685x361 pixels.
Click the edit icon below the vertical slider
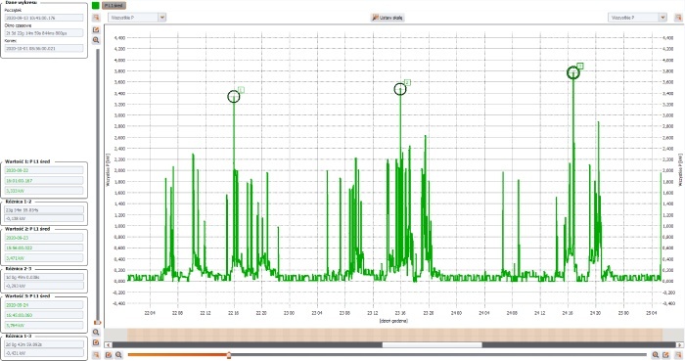[96, 342]
